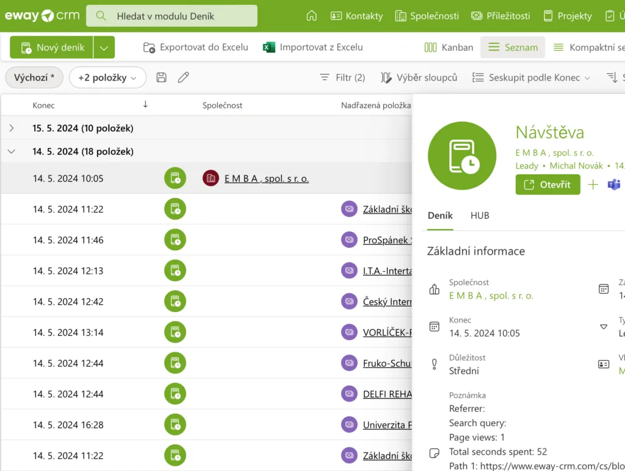The image size is (625, 471).
Task: Click the exclamation icon beside Důležitost
Action: click(x=434, y=364)
